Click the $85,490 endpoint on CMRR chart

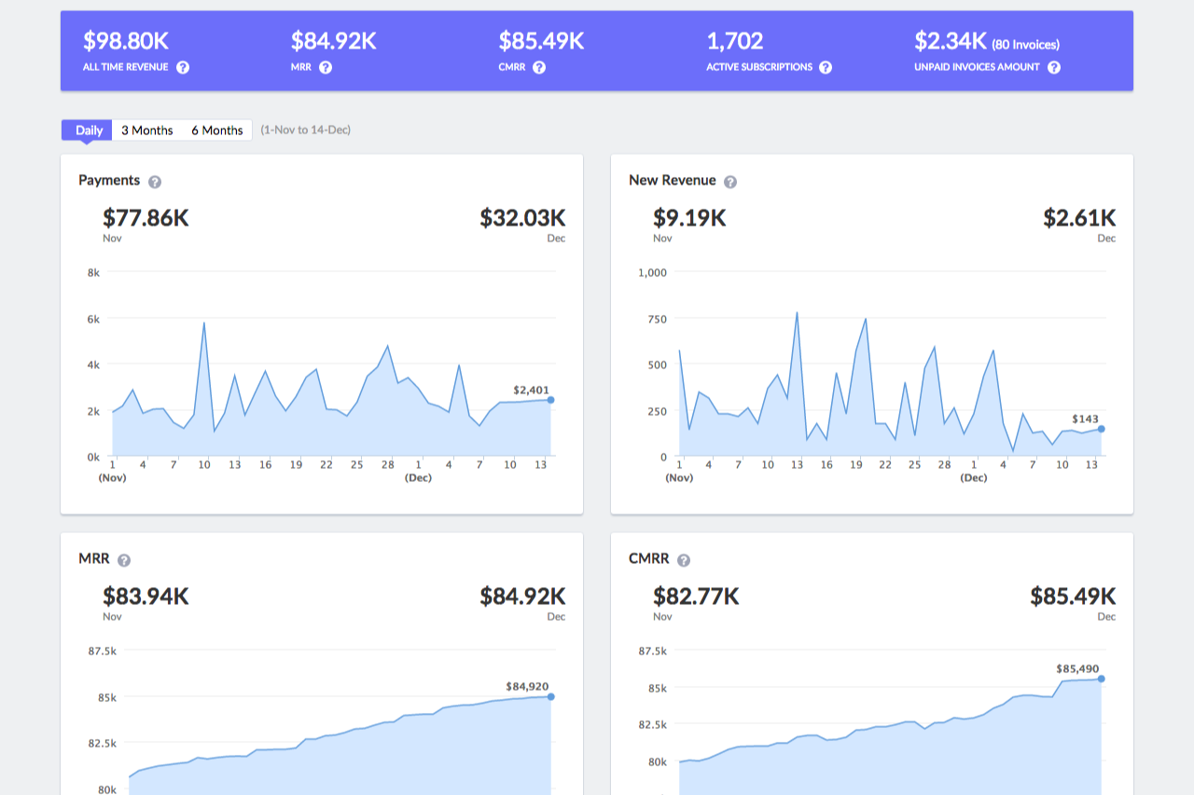tap(1101, 678)
